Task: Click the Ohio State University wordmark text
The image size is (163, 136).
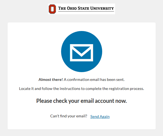Action: click(x=86, y=8)
